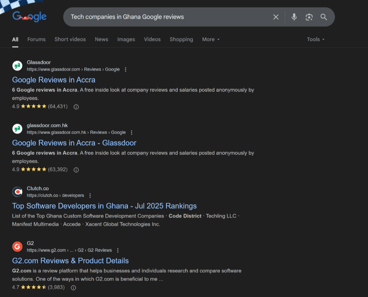Click Clutch.co result favicon
The width and height of the screenshot is (368, 297).
[x=17, y=192]
